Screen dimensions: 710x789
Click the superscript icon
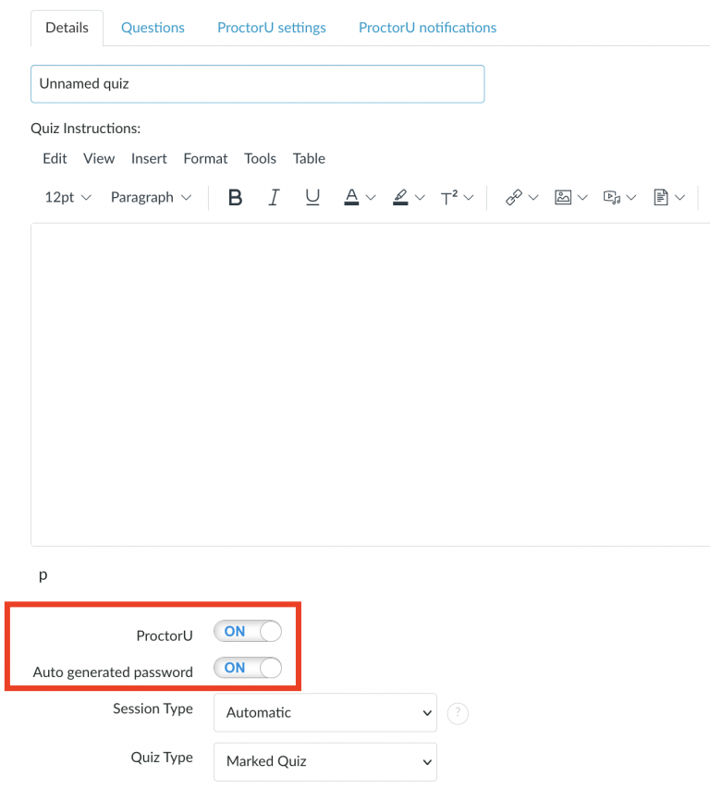449,197
